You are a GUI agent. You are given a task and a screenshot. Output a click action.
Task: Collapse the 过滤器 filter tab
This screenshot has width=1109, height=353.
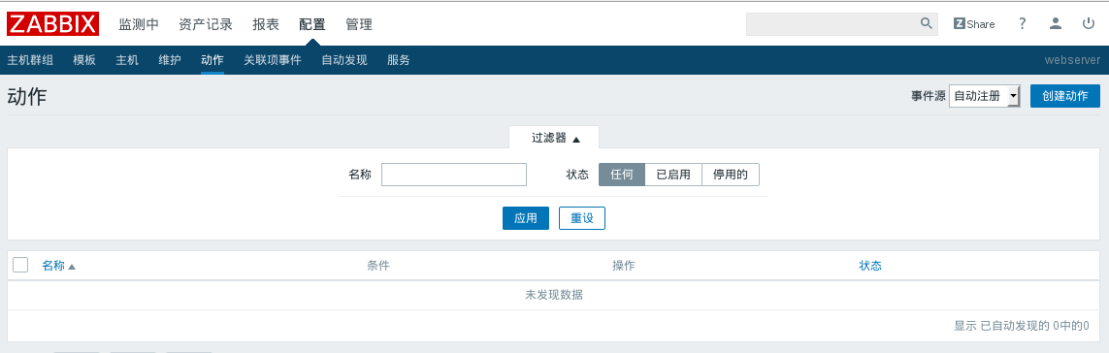[x=555, y=138]
